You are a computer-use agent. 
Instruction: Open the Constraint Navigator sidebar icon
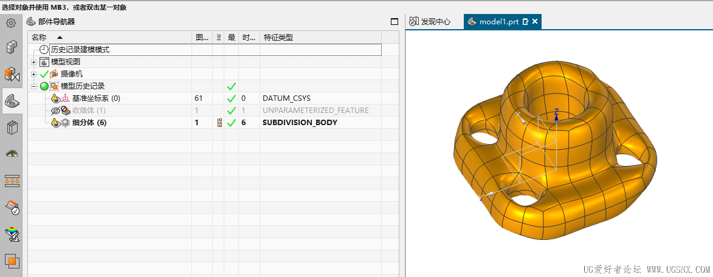(x=12, y=74)
